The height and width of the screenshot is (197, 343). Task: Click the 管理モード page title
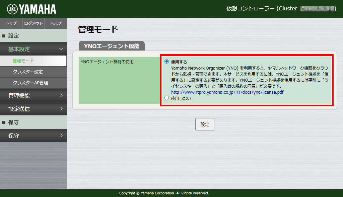pos(98,29)
